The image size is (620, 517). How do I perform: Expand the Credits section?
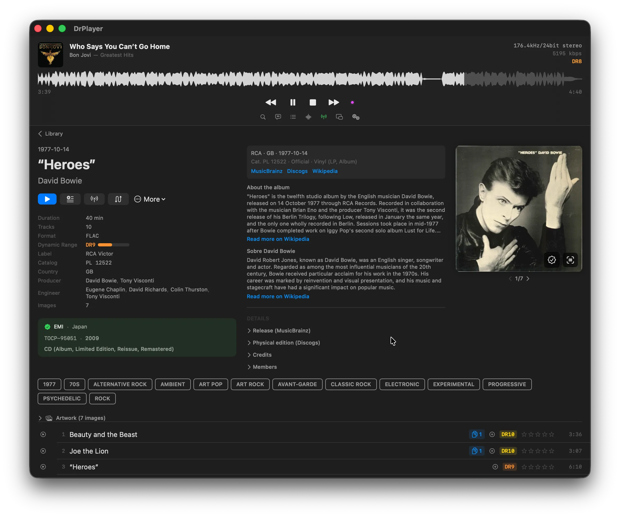[x=259, y=355]
